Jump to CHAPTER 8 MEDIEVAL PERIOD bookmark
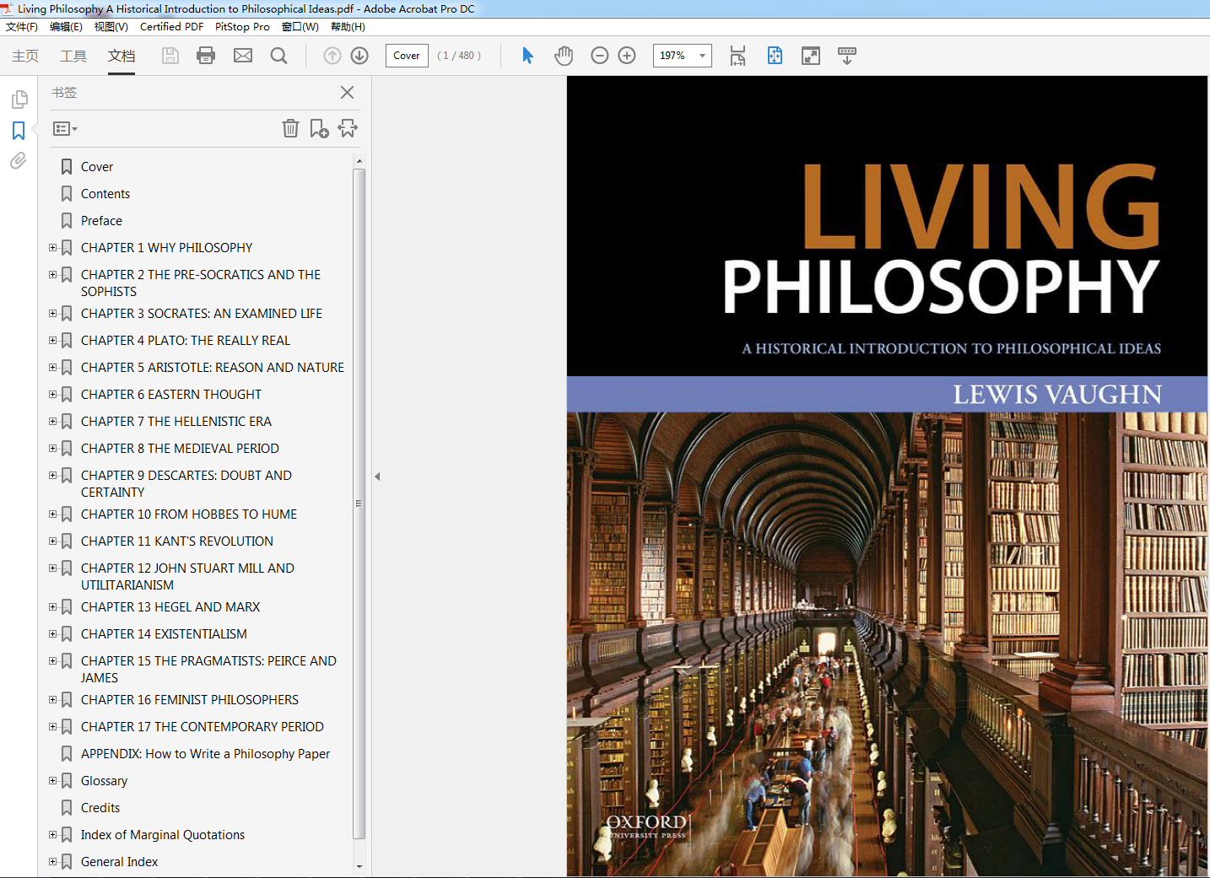1210x878 pixels. [180, 449]
